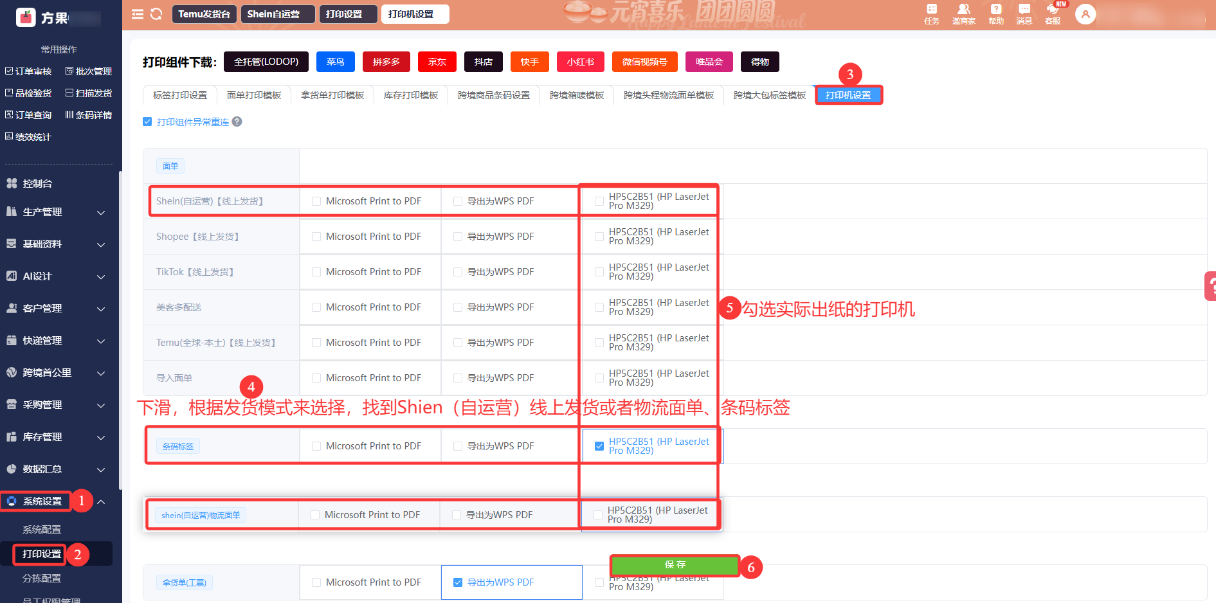This screenshot has height=603, width=1216.
Task: Expand the 库存管理 menu chevron
Action: tap(101, 437)
